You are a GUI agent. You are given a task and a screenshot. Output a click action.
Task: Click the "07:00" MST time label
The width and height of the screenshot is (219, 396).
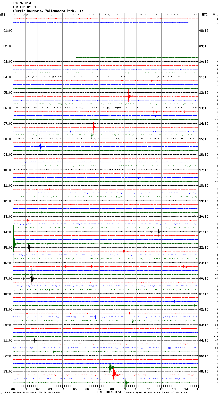pyautogui.click(x=8, y=124)
